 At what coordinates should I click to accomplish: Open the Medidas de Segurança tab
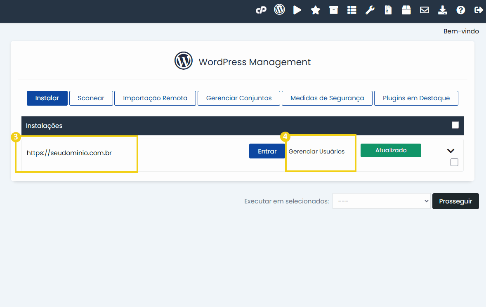(327, 98)
